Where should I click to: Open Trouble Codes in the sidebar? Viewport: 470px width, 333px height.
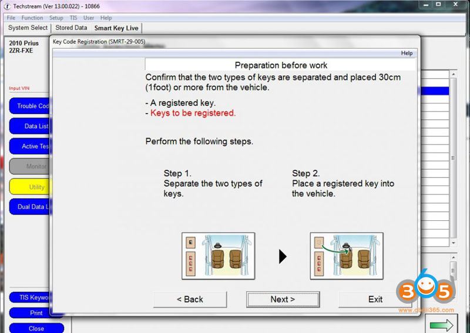pos(30,106)
